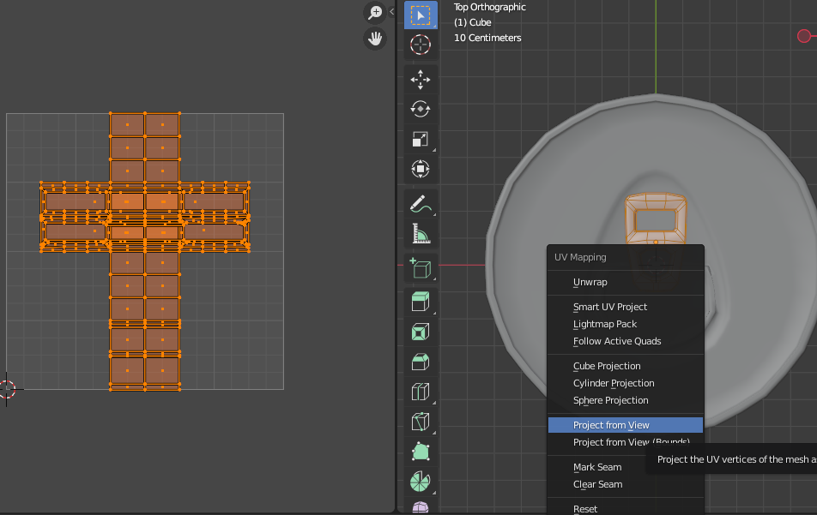This screenshot has height=515, width=817.
Task: Expand the UV editor sidebar arrow
Action: 392,11
